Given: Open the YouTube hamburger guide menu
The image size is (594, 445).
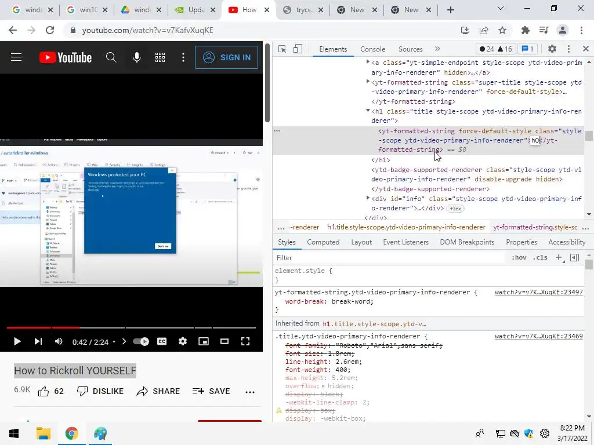Looking at the screenshot, I should click(x=16, y=57).
